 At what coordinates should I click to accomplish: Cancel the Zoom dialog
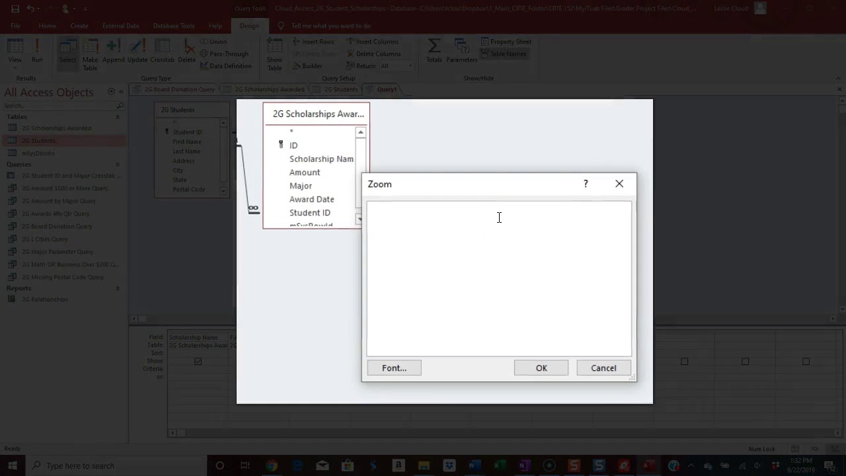click(603, 368)
